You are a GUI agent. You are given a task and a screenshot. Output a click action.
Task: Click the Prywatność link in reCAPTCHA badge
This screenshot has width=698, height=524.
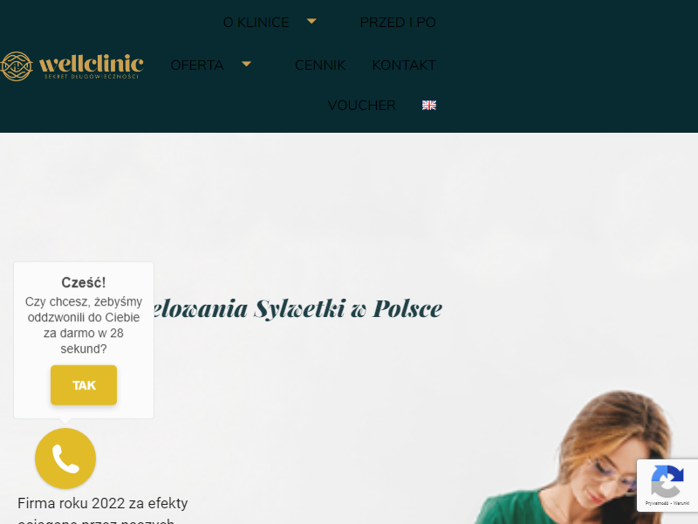point(657,503)
